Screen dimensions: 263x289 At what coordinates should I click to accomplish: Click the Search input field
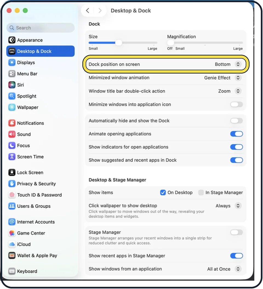[x=41, y=28]
